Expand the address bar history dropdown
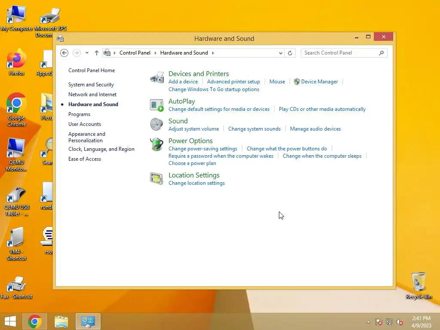Viewport: 440px width, 330px height. pyautogui.click(x=281, y=53)
